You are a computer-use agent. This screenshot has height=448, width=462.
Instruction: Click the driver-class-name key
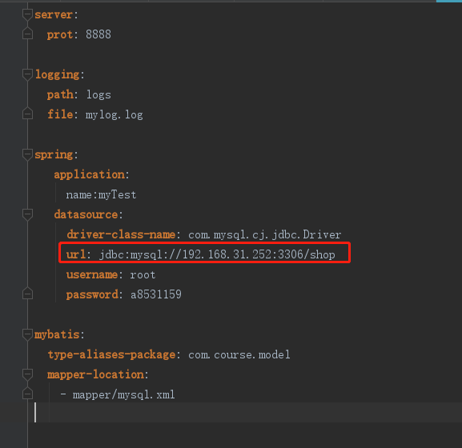(x=121, y=234)
